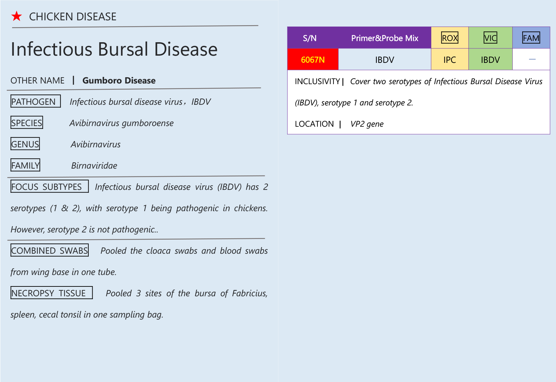Select the Primer&Probe Mix header

point(385,38)
